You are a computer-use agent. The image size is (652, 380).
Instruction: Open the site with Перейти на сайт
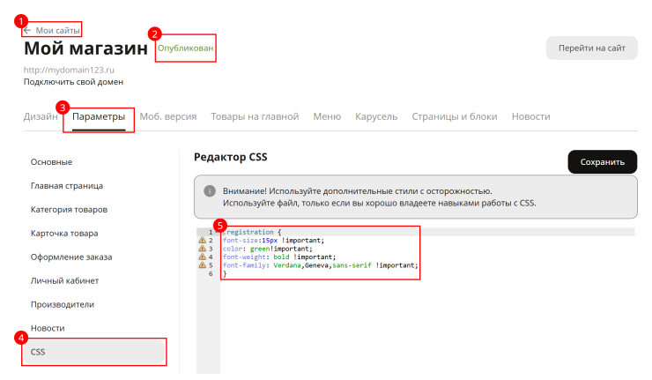(x=592, y=48)
